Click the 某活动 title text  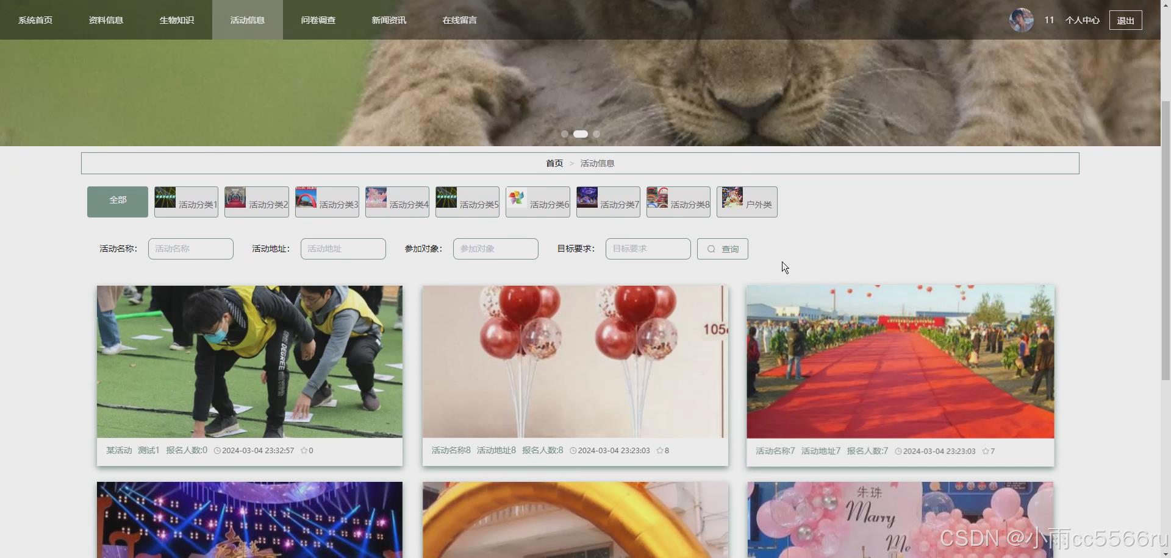(119, 451)
